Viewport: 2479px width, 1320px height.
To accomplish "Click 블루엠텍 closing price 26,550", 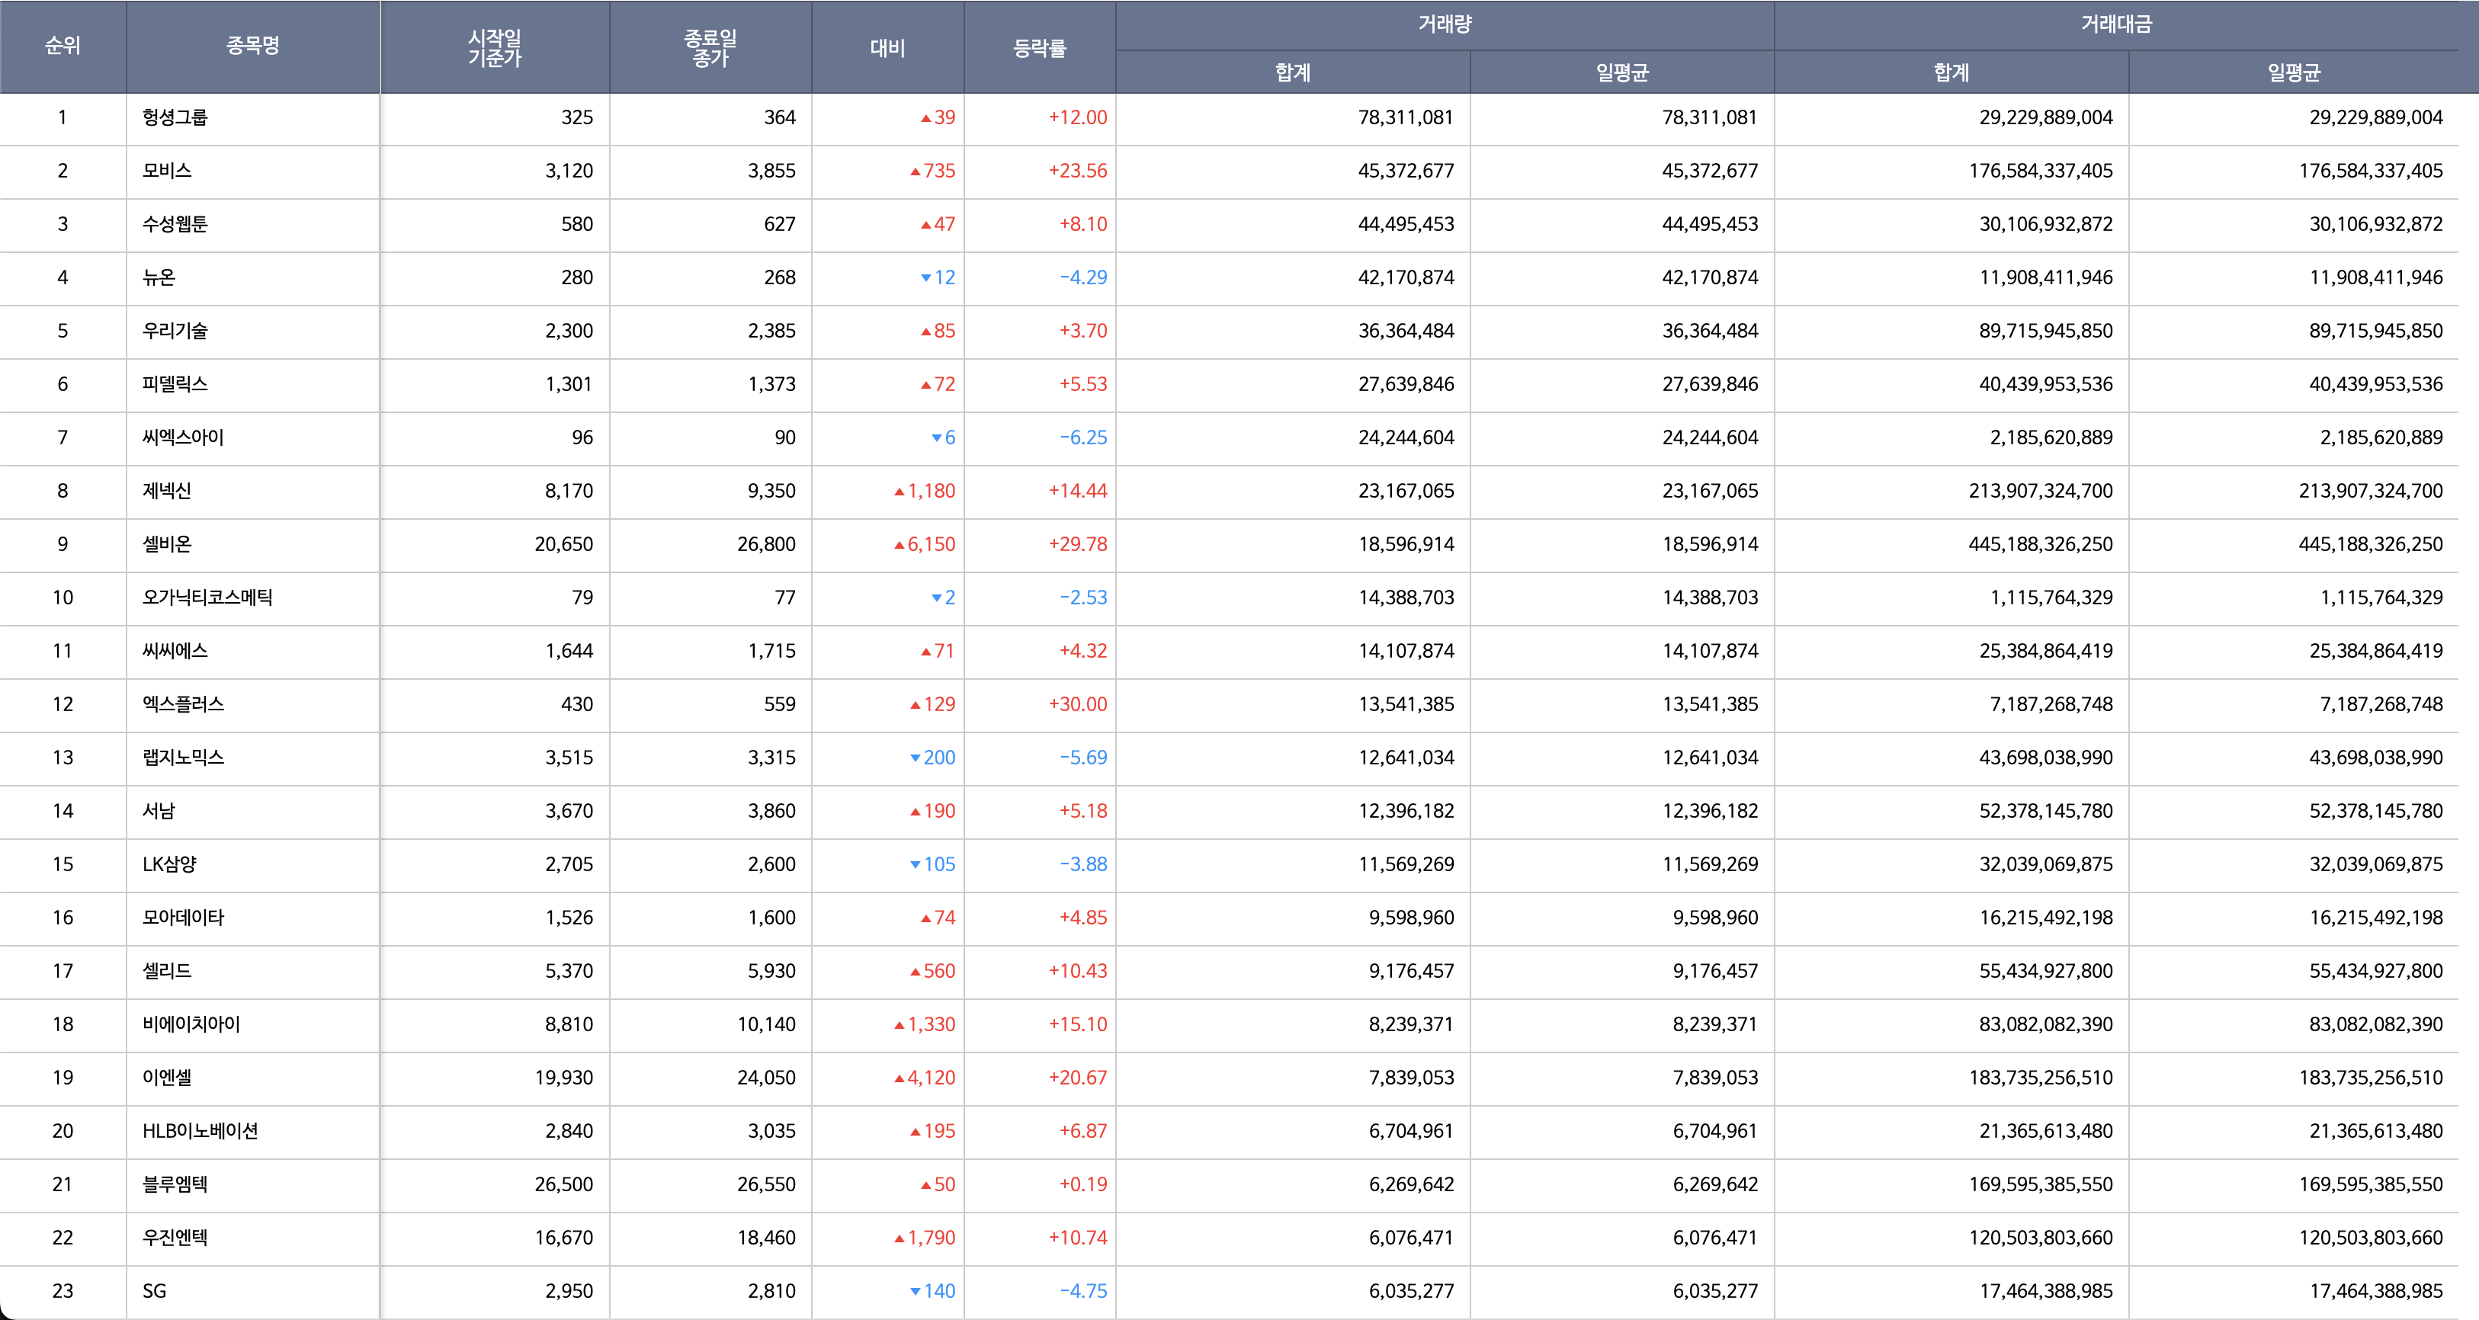I will [766, 1184].
